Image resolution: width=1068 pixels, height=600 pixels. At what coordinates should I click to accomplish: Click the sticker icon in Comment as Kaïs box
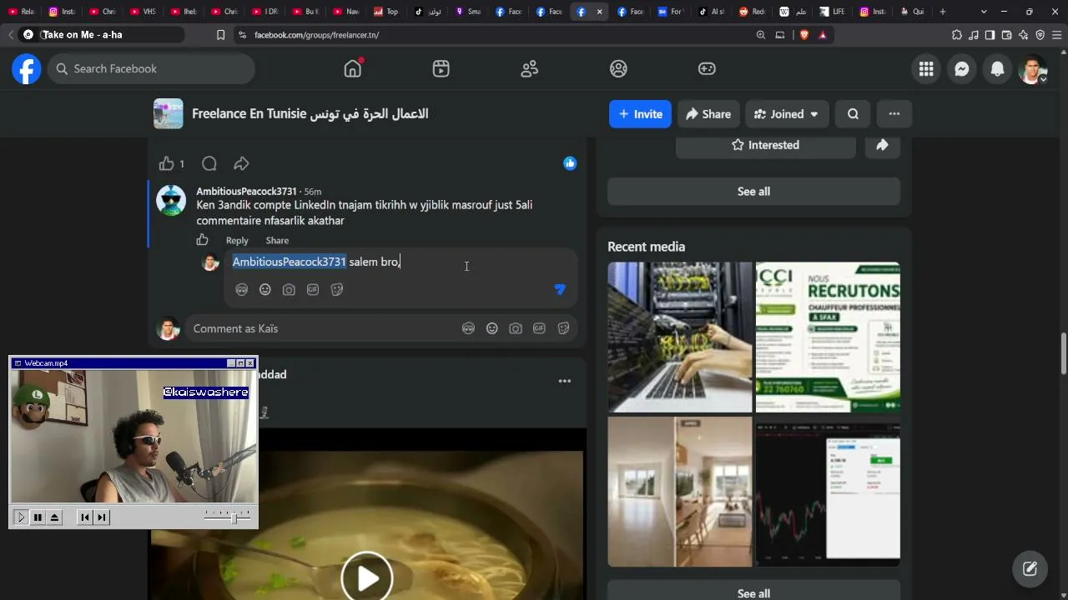[564, 328]
